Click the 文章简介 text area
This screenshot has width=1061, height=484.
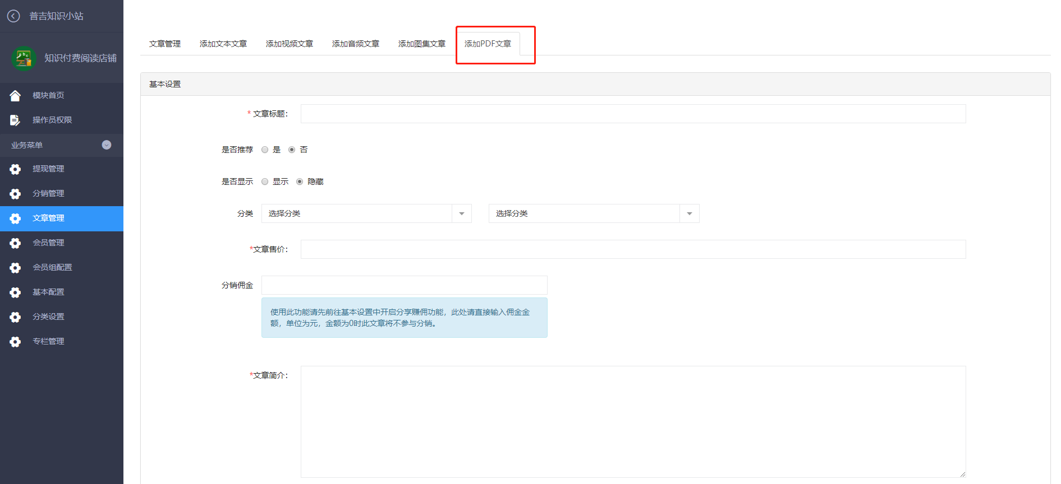coord(633,422)
